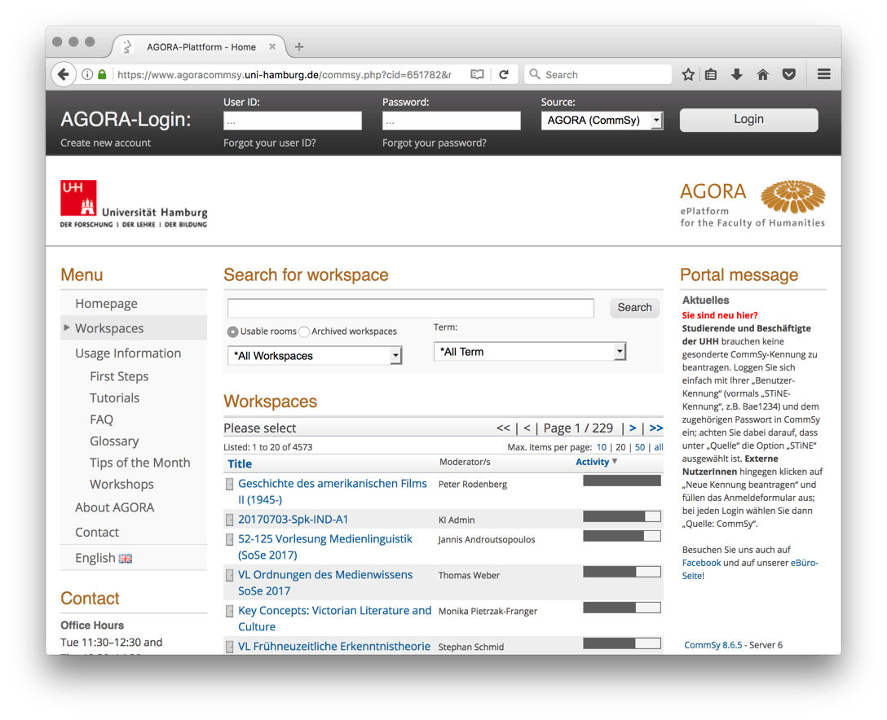This screenshot has width=887, height=720.
Task: Select the AGORA-Plattform - Home tab
Action: (201, 46)
